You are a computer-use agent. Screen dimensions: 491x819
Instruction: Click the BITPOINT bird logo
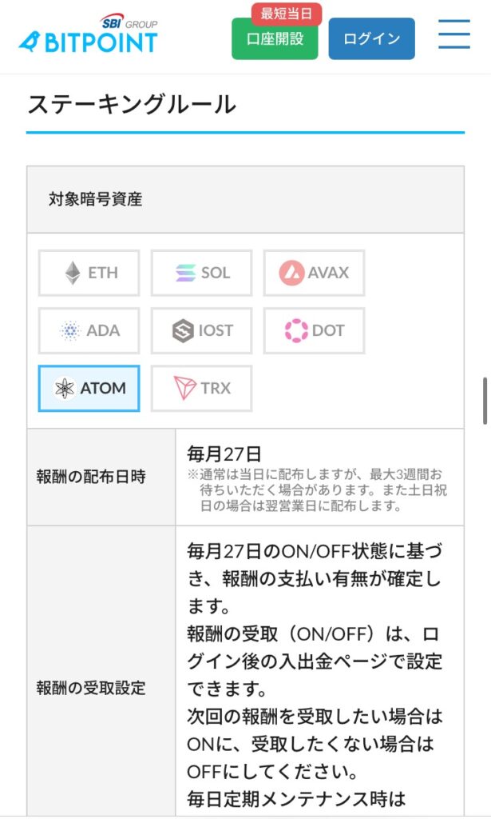click(30, 40)
